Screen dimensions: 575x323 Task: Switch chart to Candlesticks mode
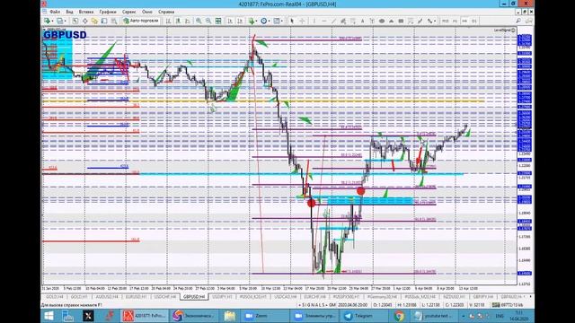point(178,21)
